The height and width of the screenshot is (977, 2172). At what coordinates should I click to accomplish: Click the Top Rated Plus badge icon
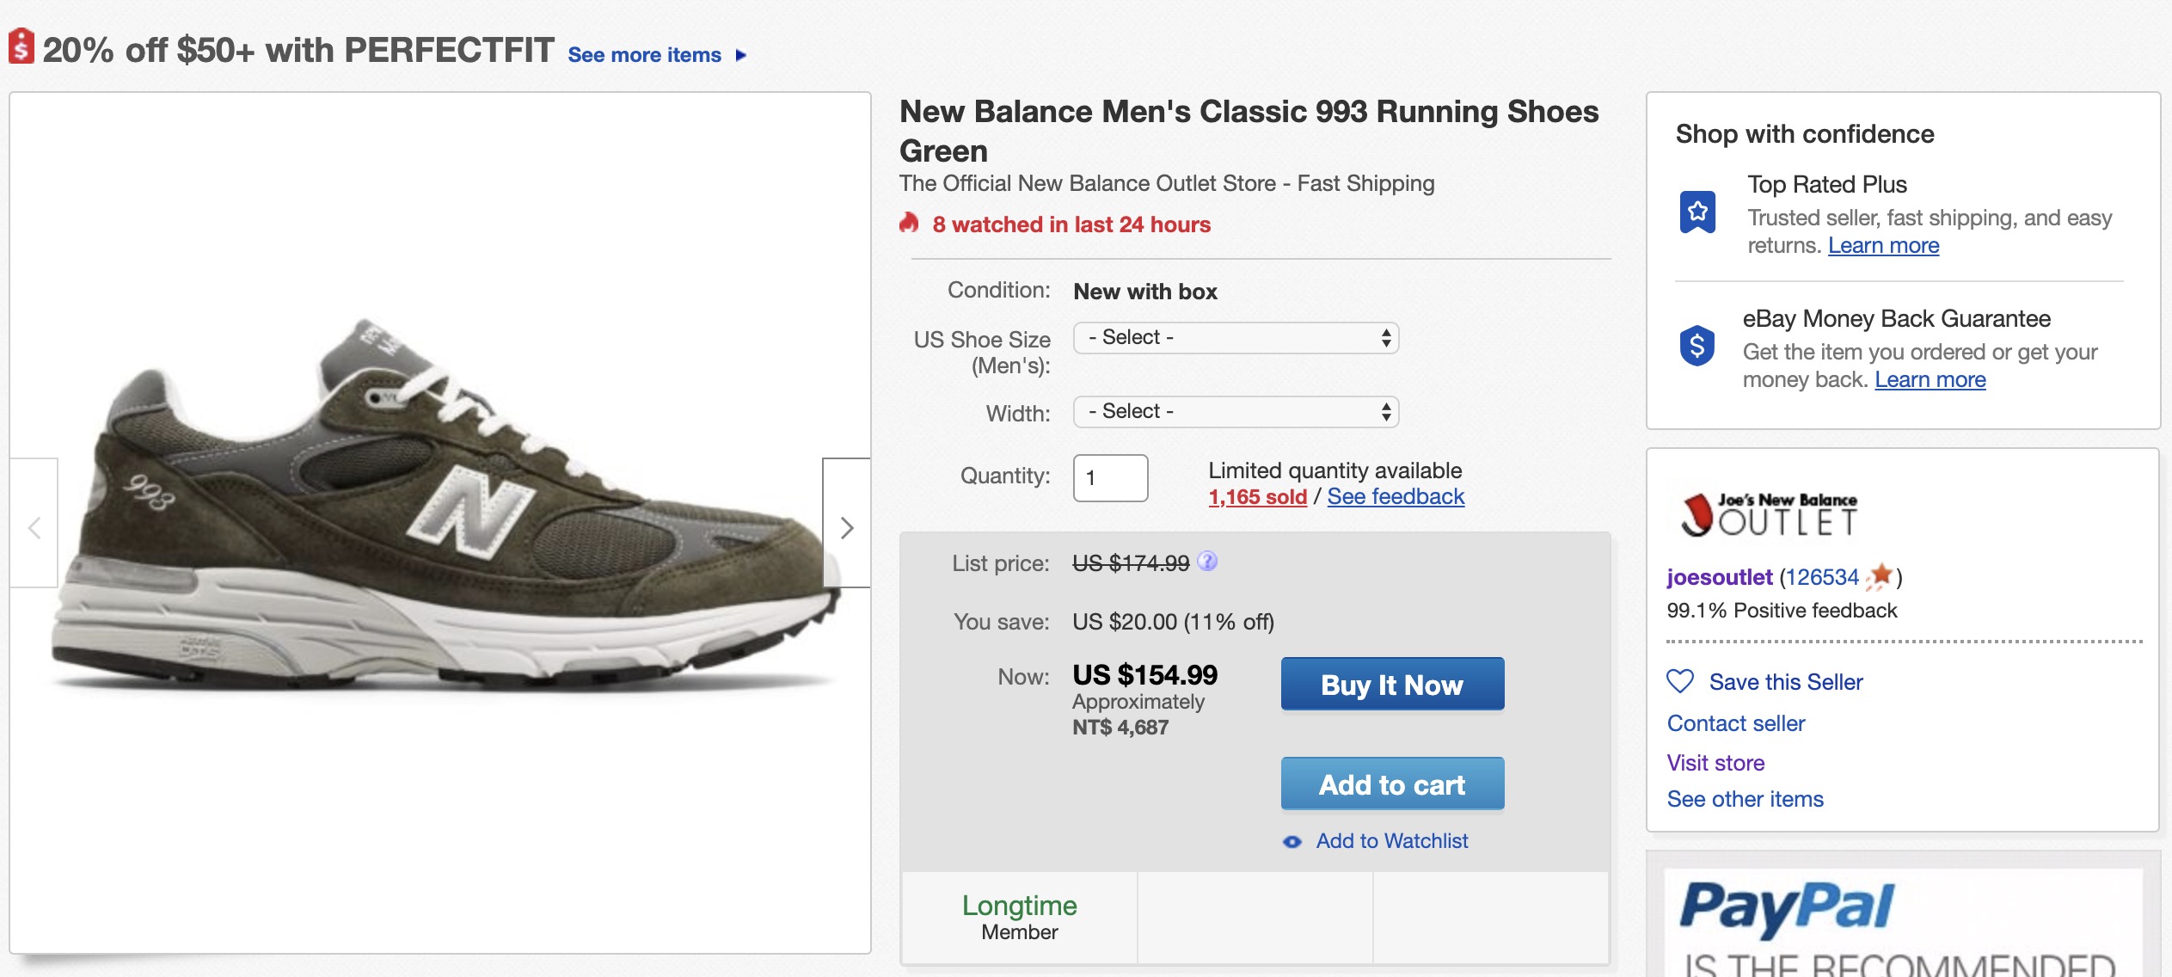pos(1697,212)
